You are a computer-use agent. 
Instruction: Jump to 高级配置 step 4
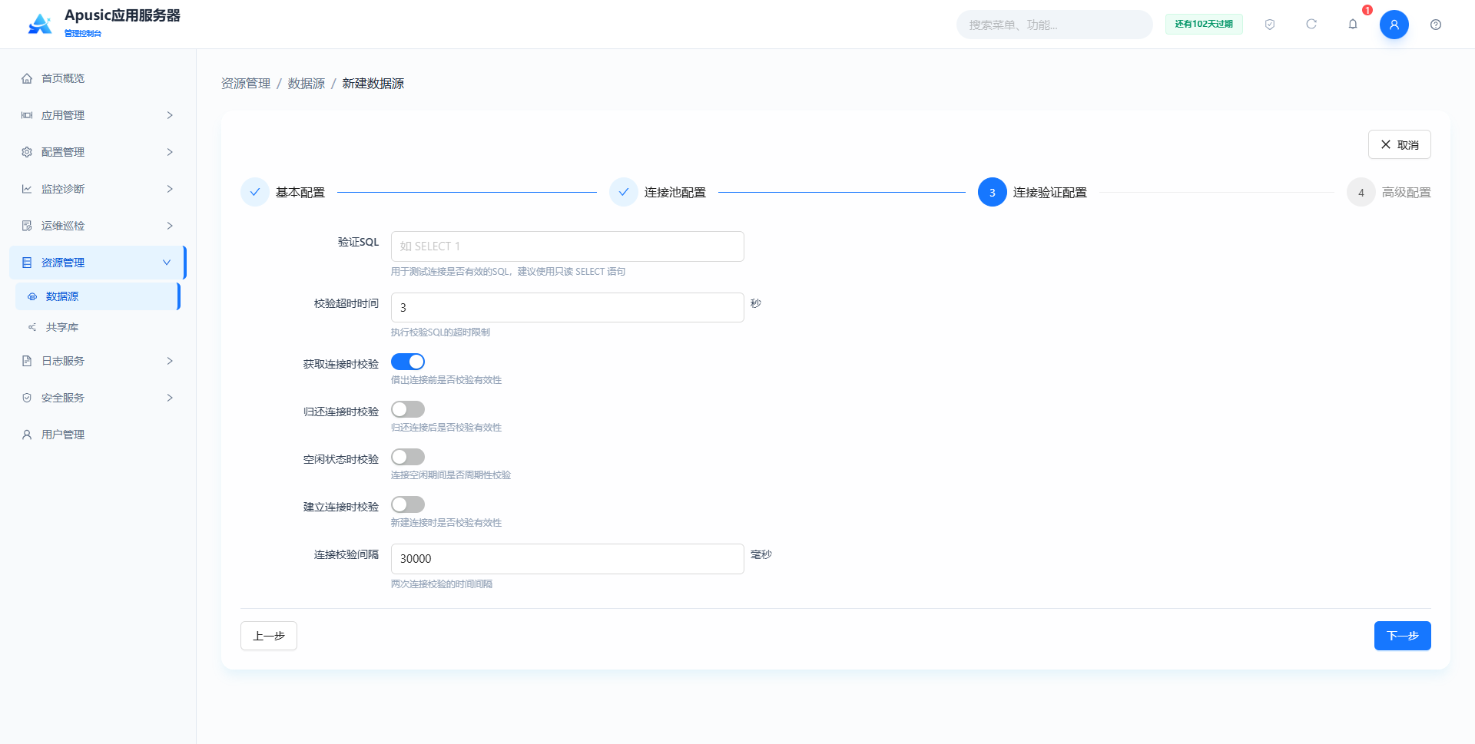[1389, 193]
